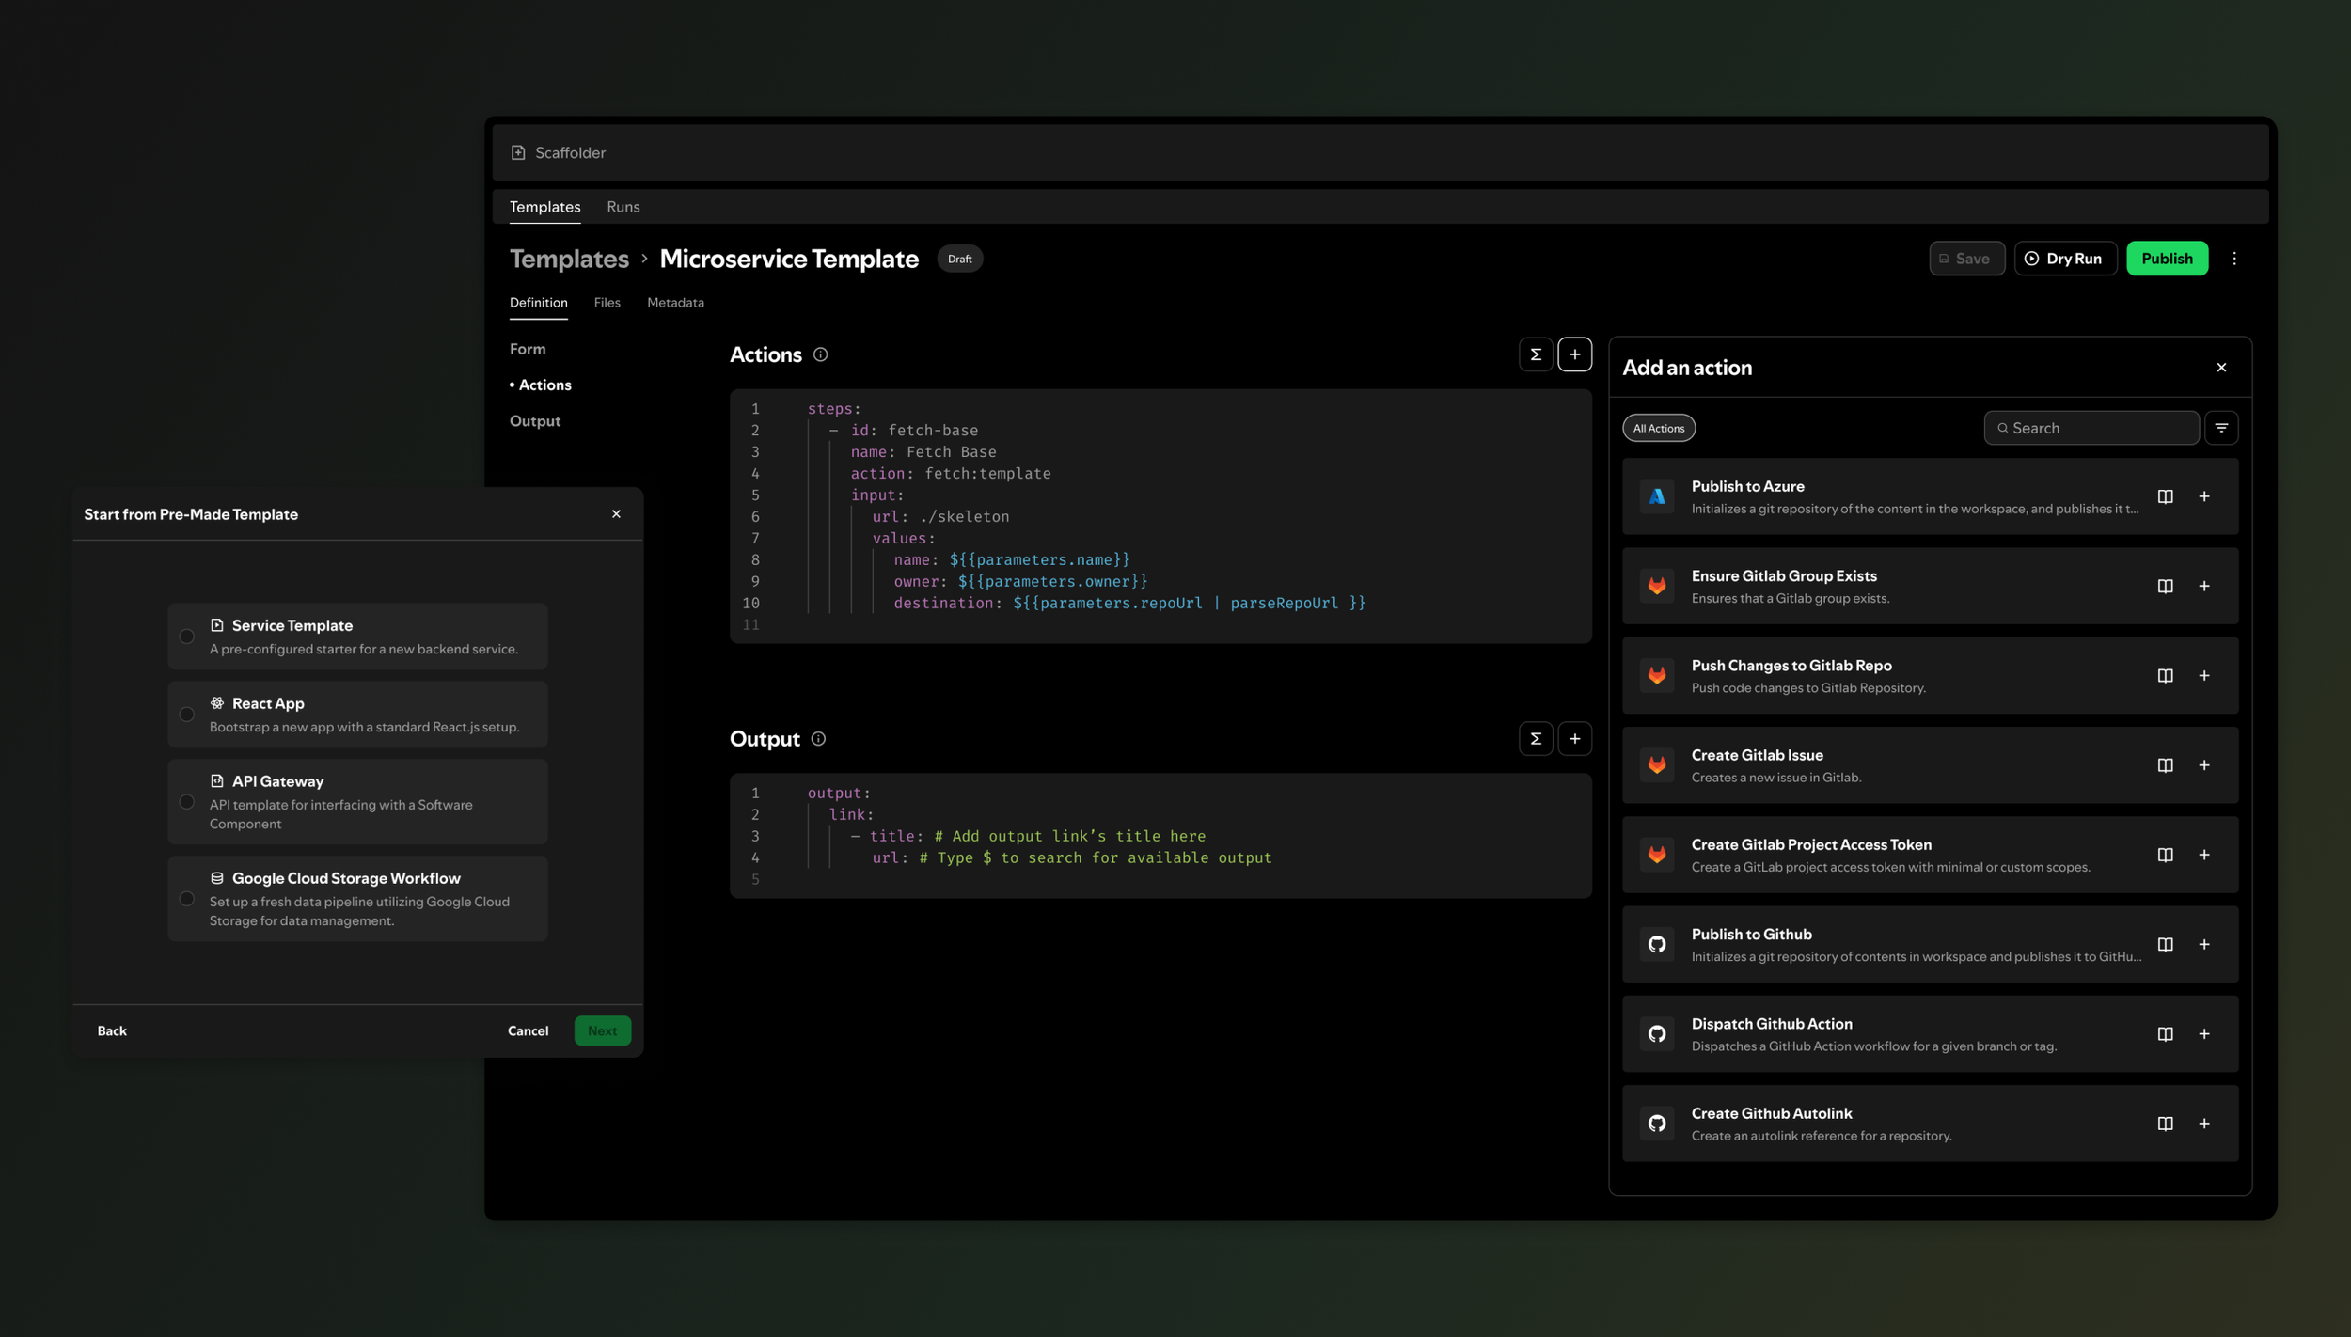Click the url comment line in Output editor
Screen dimensions: 2351x1337
1071,858
